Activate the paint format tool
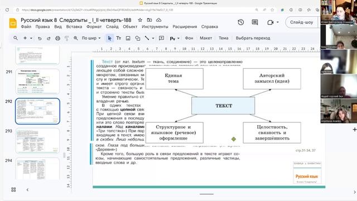 tap(66, 39)
